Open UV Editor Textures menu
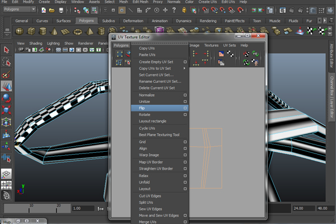336x224 pixels. coord(211,45)
